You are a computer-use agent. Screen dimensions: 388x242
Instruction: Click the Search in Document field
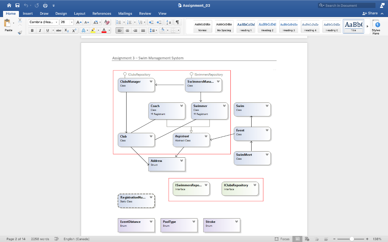click(x=347, y=5)
